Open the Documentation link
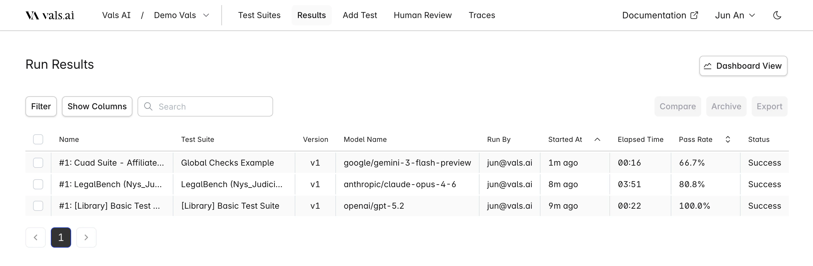 click(660, 15)
